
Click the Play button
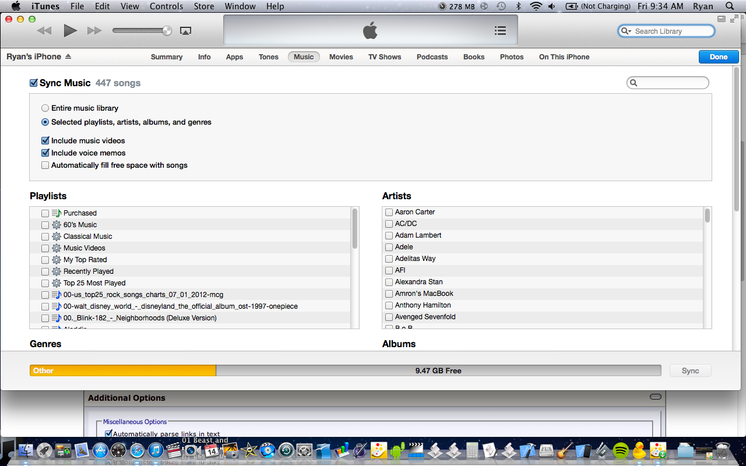click(x=71, y=30)
